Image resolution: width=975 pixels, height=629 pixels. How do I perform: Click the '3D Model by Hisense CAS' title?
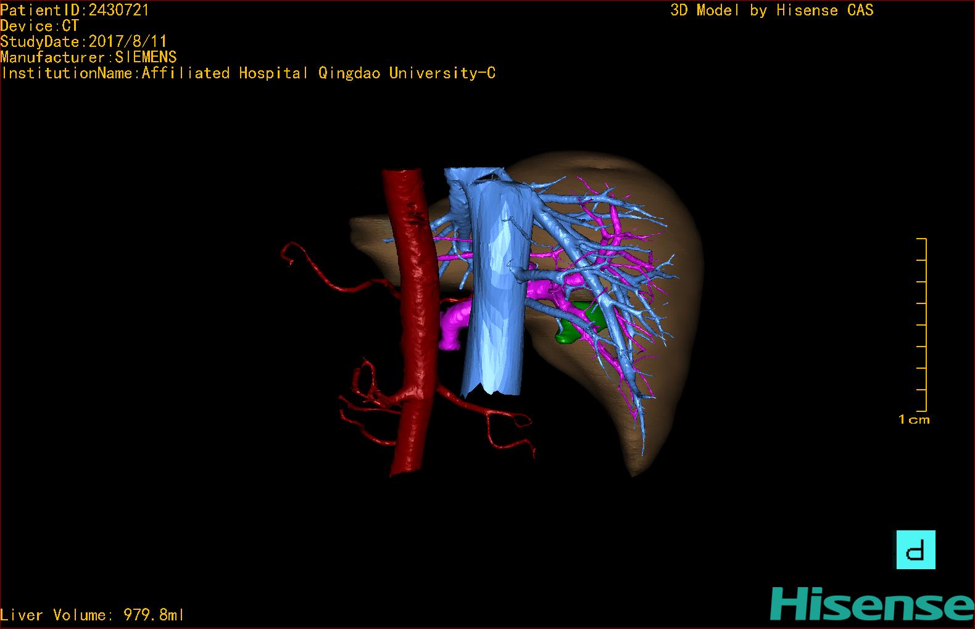click(x=772, y=10)
